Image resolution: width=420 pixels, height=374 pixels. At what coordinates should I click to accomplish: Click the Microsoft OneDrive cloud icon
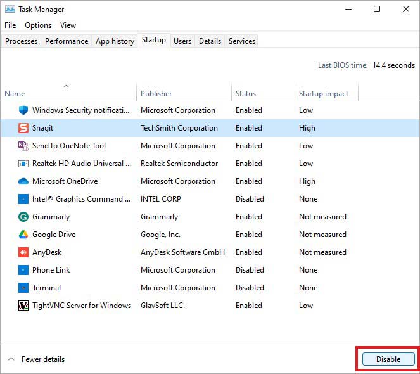click(23, 181)
